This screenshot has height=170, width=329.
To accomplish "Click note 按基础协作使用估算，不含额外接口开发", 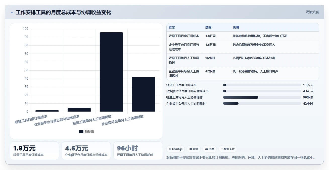I will [x=260, y=36].
